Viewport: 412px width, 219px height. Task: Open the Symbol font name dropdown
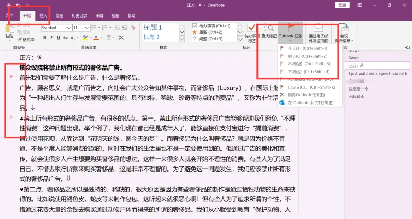click(69, 28)
